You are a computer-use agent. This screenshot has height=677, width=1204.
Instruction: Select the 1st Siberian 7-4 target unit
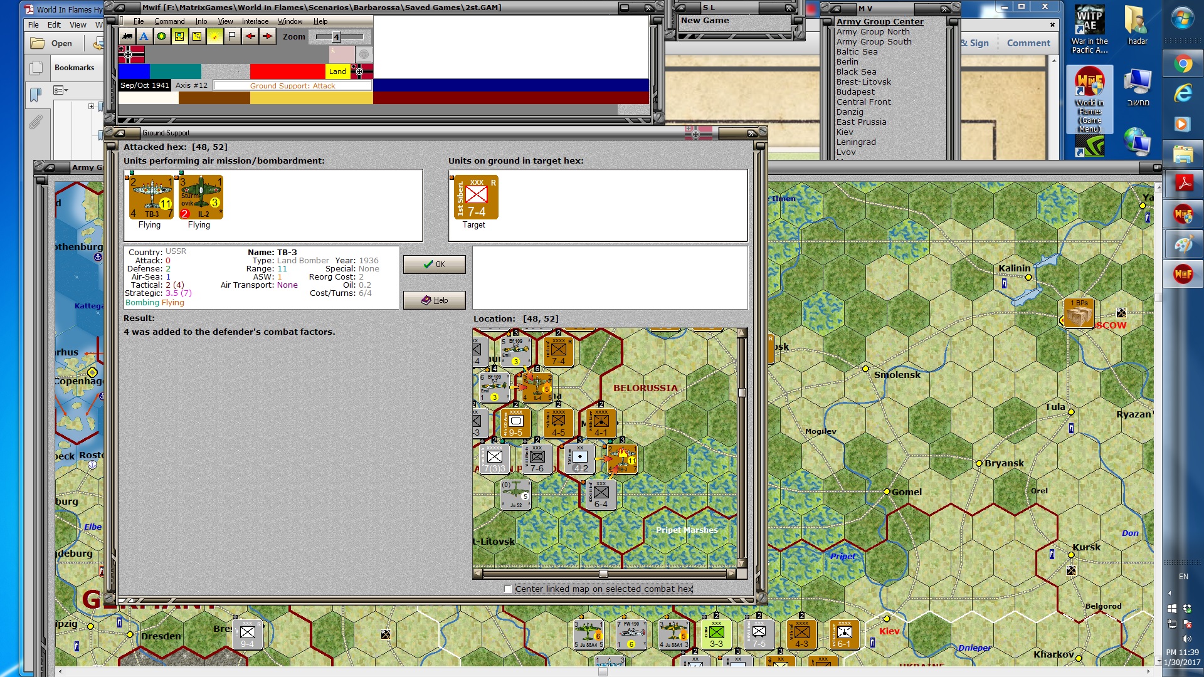click(x=476, y=197)
